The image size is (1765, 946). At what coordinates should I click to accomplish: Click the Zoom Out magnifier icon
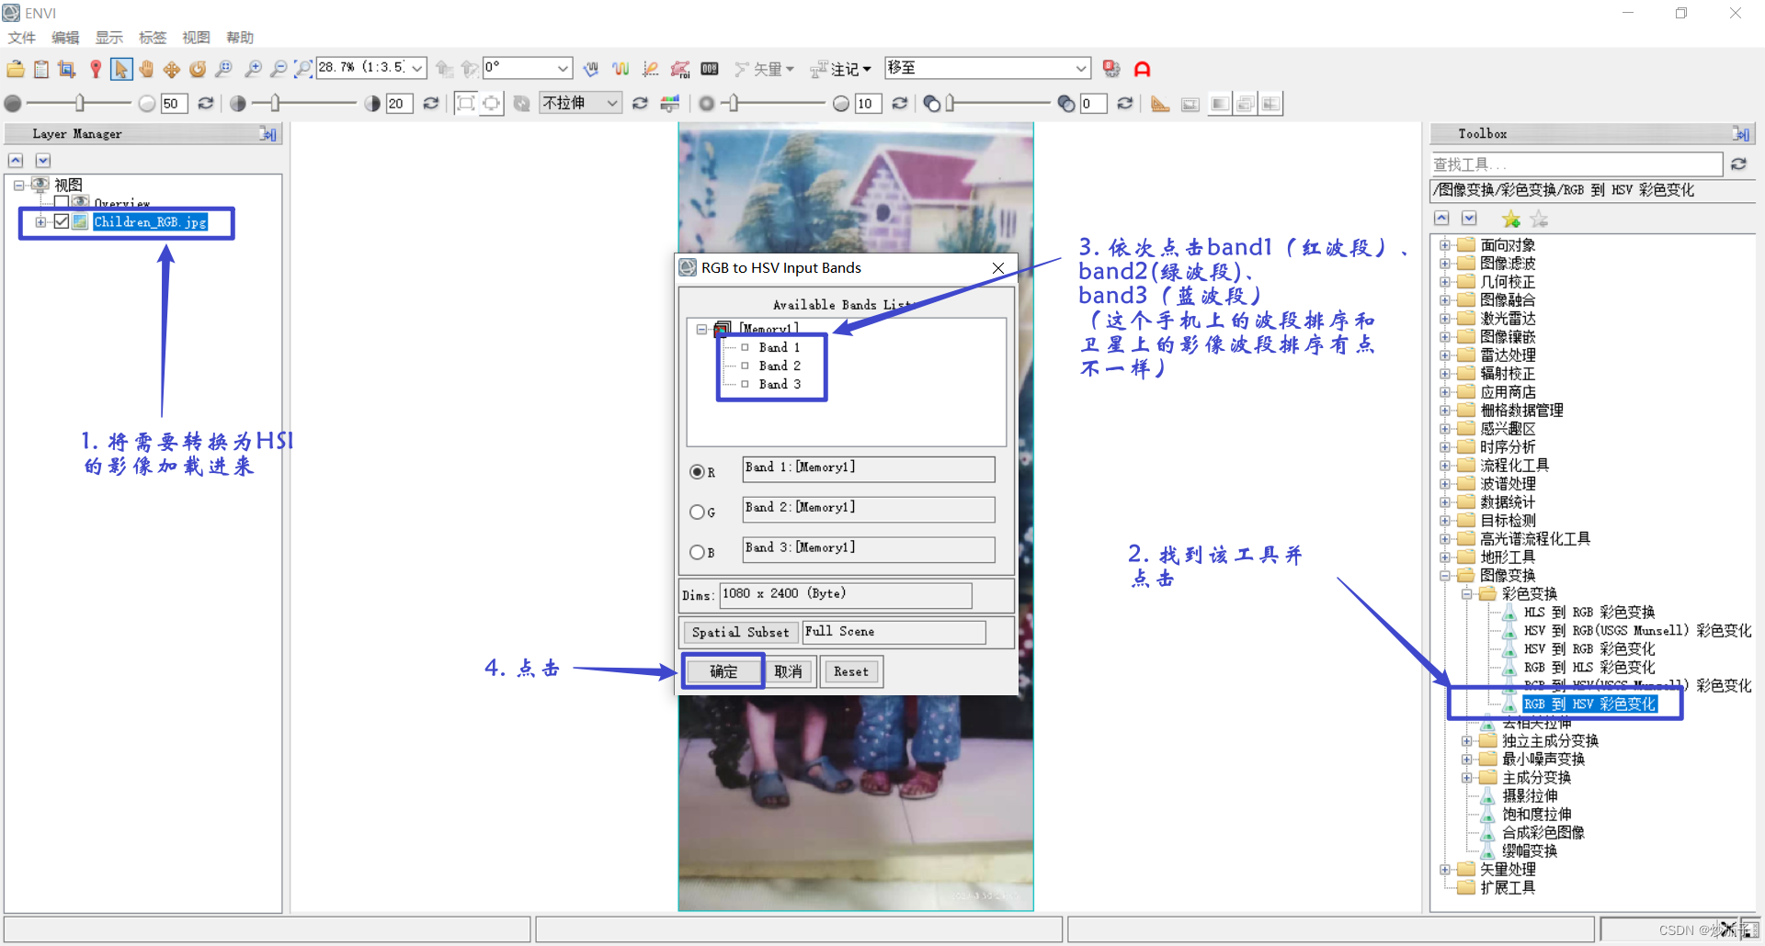[279, 69]
